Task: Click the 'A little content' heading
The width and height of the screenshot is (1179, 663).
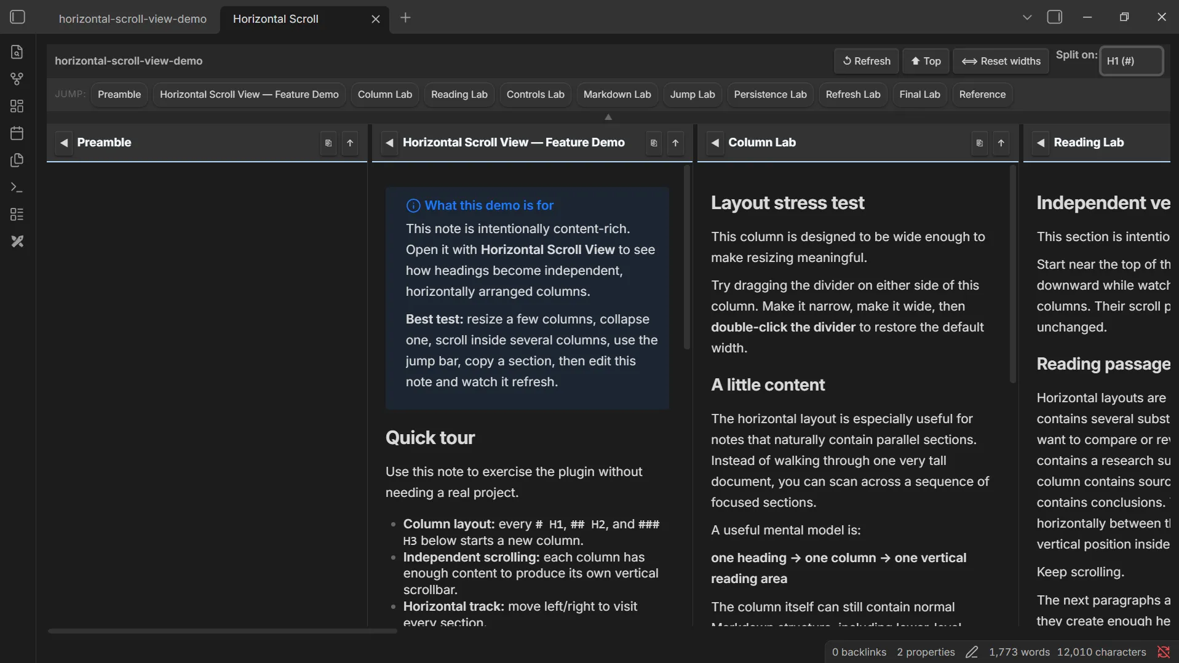Action: pyautogui.click(x=768, y=385)
